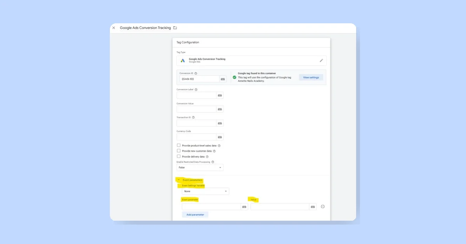Open the folder icon beside the tag name

click(x=175, y=28)
